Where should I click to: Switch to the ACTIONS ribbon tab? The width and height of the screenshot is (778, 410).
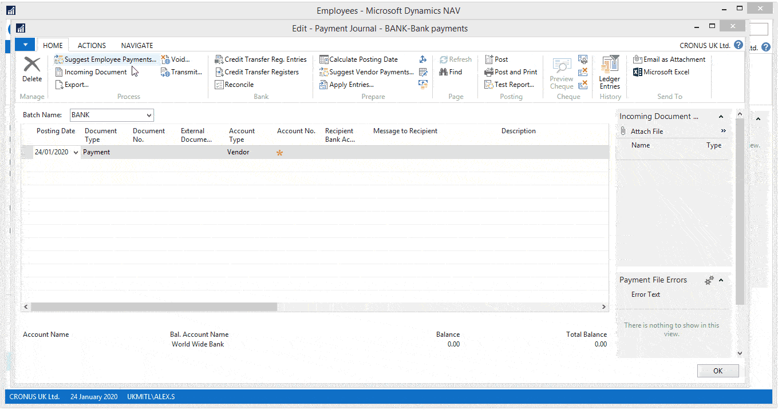[x=92, y=46]
